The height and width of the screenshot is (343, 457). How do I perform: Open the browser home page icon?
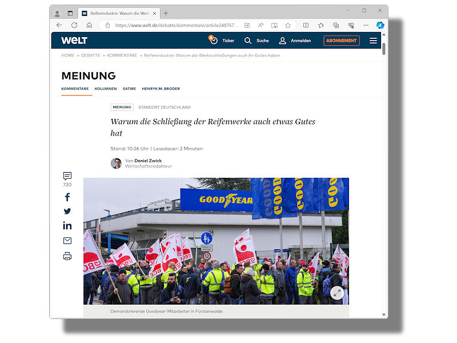click(x=90, y=25)
